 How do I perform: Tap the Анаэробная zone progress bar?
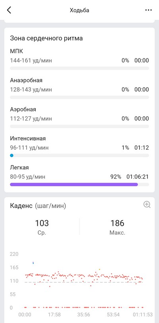79,97
